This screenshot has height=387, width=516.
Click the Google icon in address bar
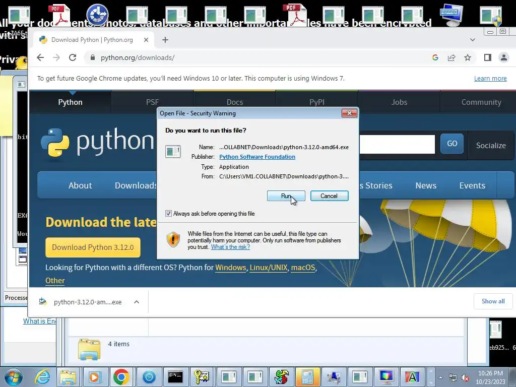(435, 57)
